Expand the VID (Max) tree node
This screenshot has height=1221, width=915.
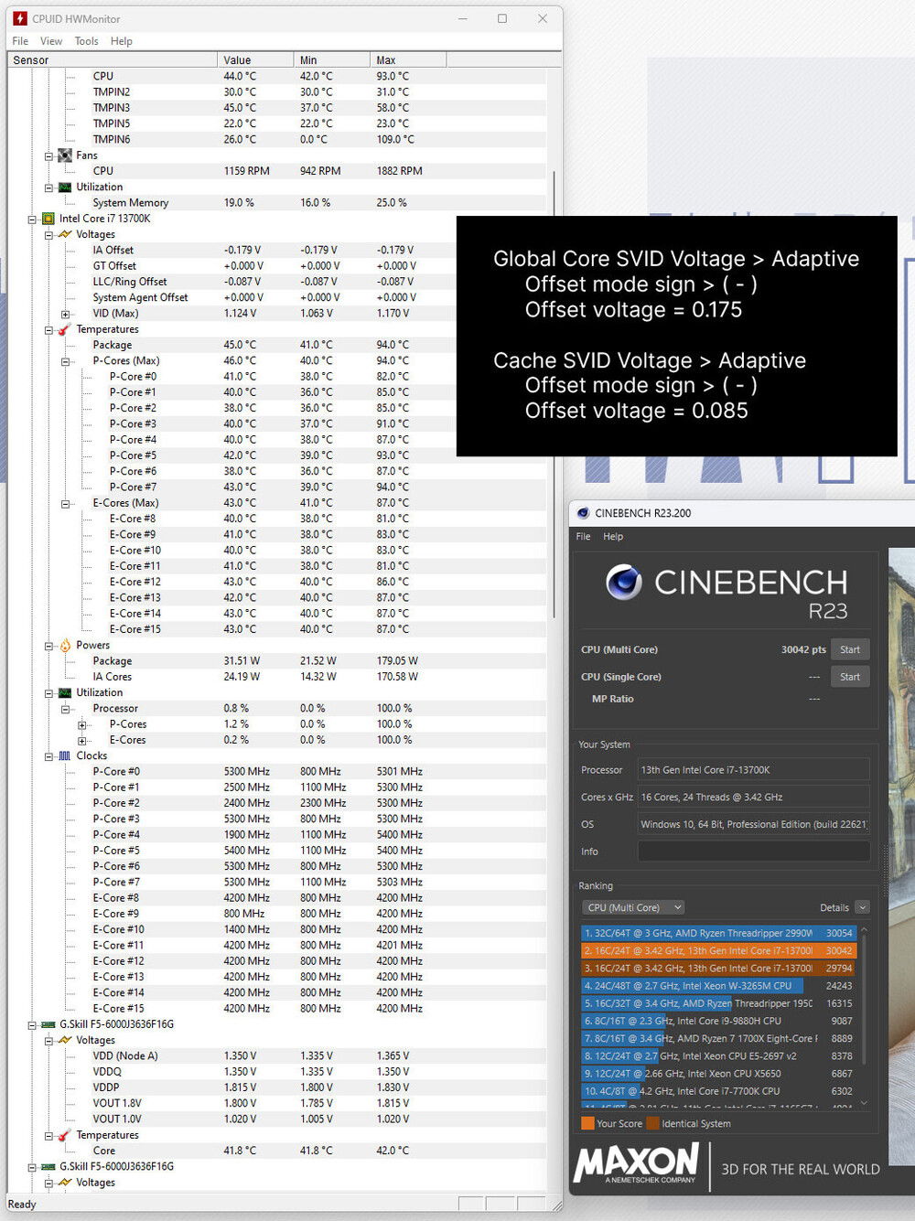[x=65, y=314]
